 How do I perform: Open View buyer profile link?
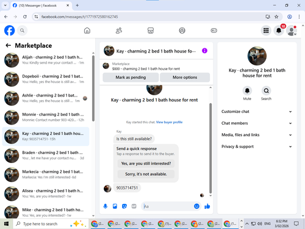click(169, 122)
